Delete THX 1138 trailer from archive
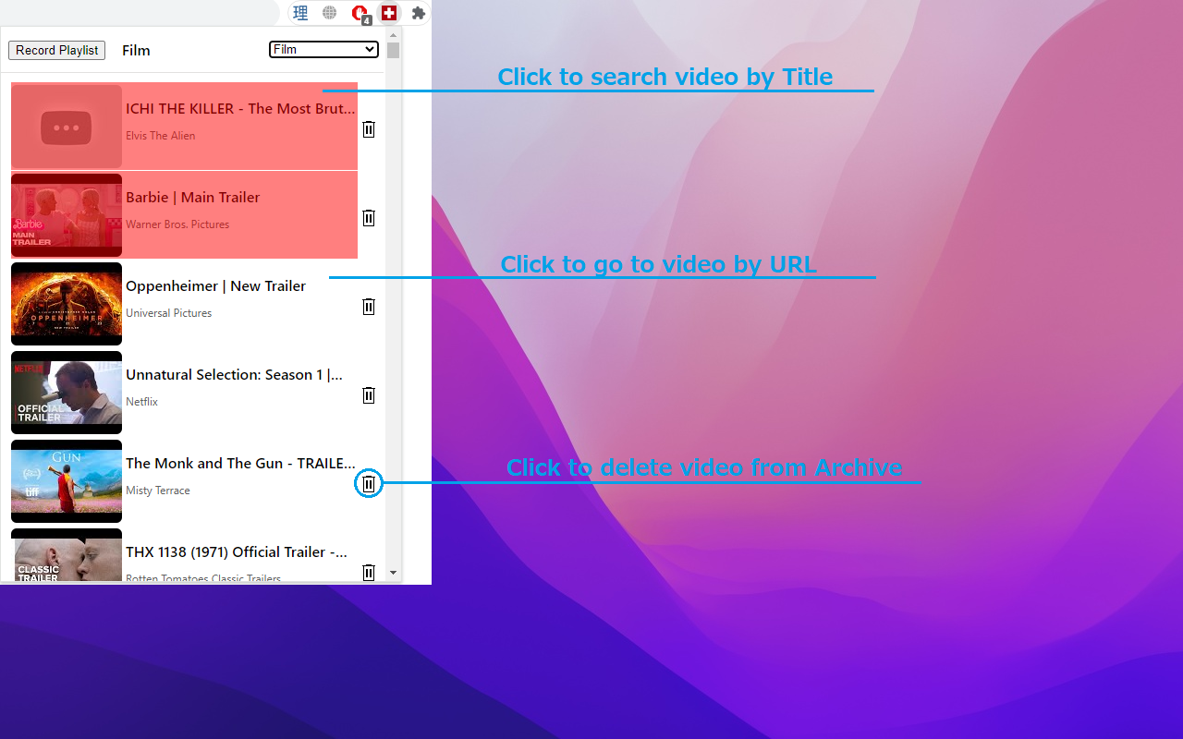 point(369,572)
